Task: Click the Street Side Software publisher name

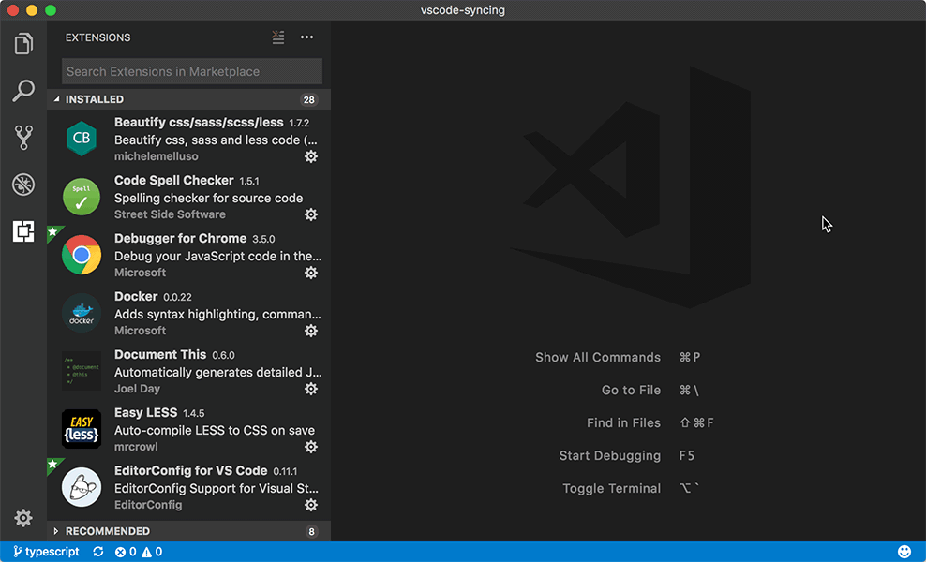Action: click(x=170, y=214)
